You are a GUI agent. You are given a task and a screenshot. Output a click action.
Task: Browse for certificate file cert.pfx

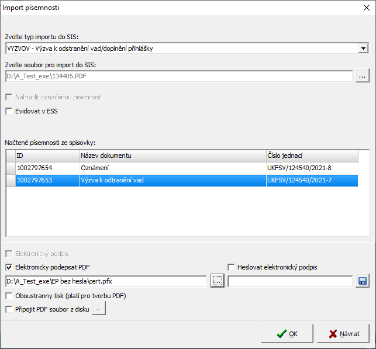tap(217, 281)
